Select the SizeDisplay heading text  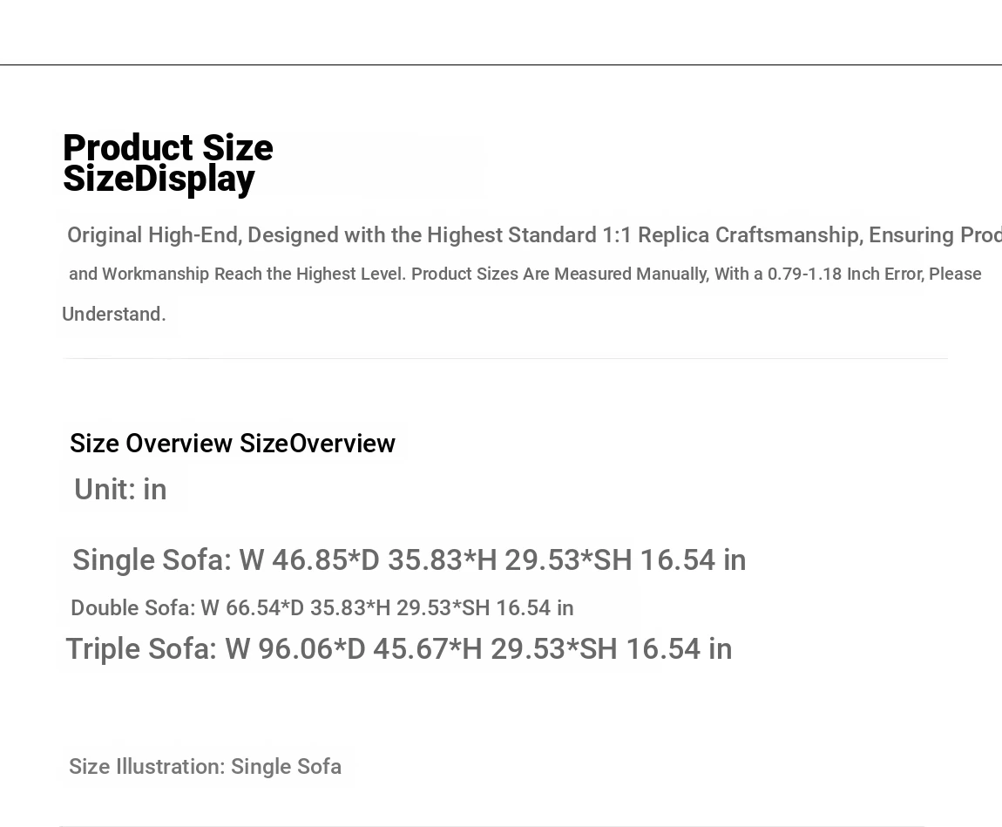pyautogui.click(x=159, y=179)
